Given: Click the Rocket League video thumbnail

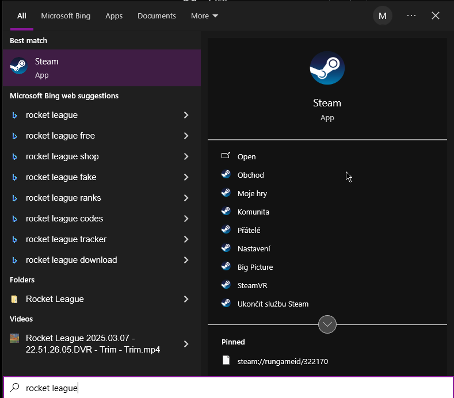Looking at the screenshot, I should click(14, 338).
